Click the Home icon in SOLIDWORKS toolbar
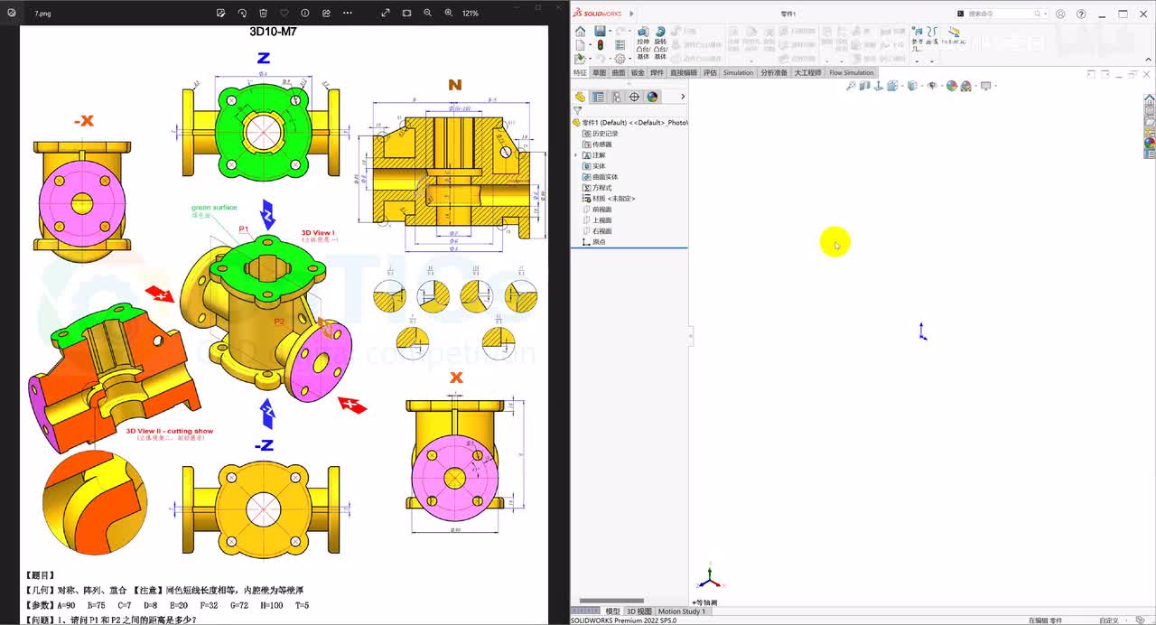The height and width of the screenshot is (625, 1156). click(x=580, y=32)
